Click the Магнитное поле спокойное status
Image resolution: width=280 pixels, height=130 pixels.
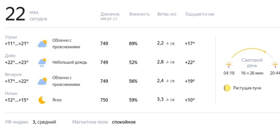pos(124,122)
